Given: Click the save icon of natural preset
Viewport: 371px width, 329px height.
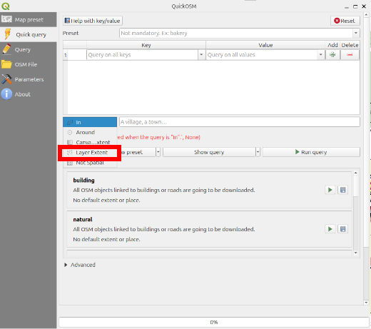Looking at the screenshot, I should pos(342,229).
